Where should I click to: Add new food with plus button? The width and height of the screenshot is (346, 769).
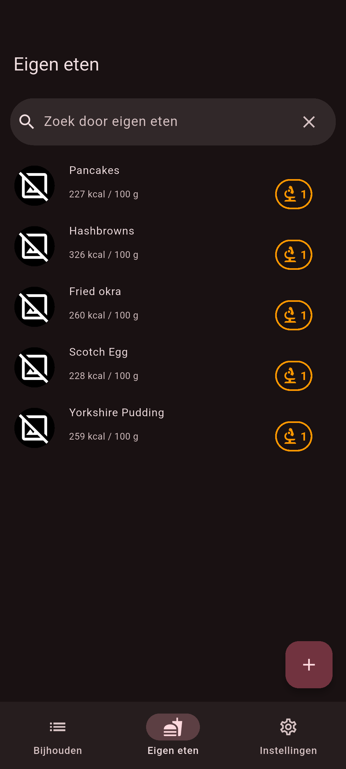(309, 665)
